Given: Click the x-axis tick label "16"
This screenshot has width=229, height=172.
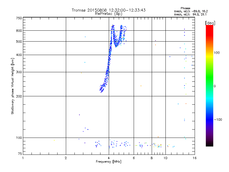Looking at the screenshot, I should pos(195,158).
